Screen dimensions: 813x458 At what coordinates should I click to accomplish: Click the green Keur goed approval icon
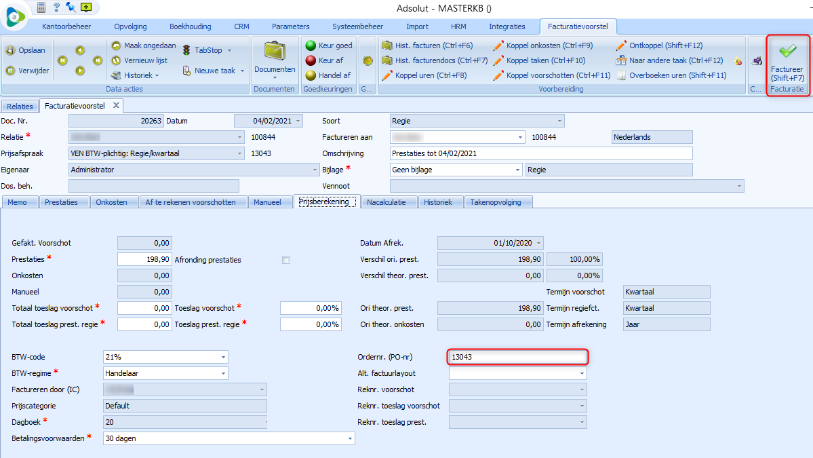coord(311,45)
